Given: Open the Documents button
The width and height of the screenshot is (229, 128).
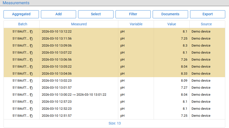Looking at the screenshot, I should pyautogui.click(x=170, y=14).
